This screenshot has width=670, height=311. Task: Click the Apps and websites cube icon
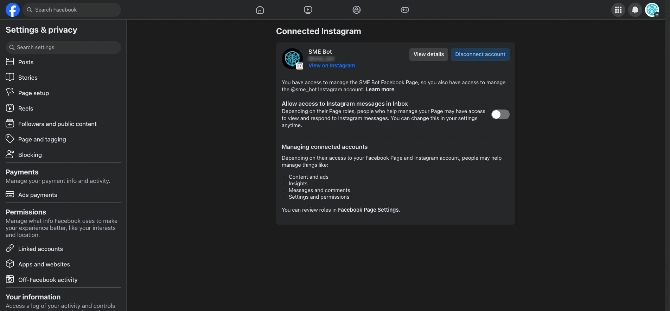[x=10, y=264]
